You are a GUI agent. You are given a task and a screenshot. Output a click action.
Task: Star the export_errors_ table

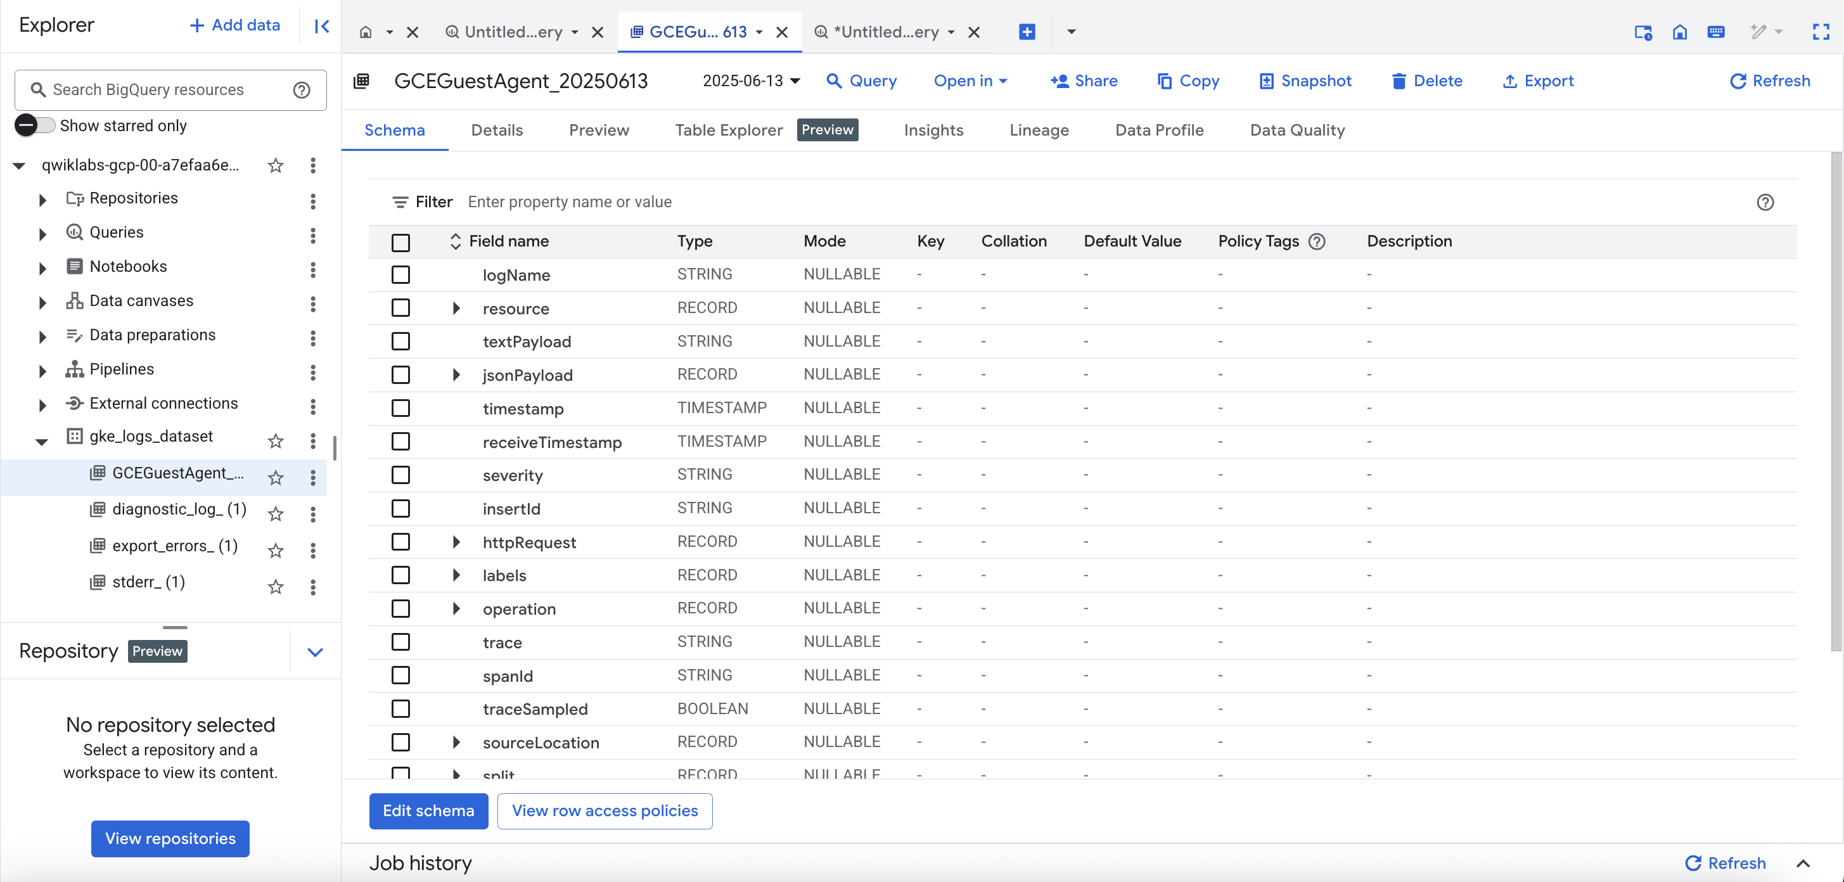tap(276, 551)
